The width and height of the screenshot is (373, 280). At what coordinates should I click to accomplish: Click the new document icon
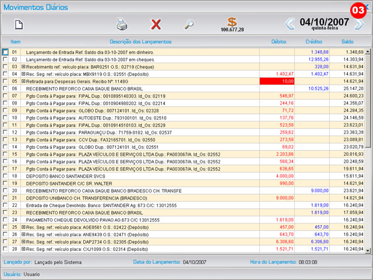(x=19, y=24)
